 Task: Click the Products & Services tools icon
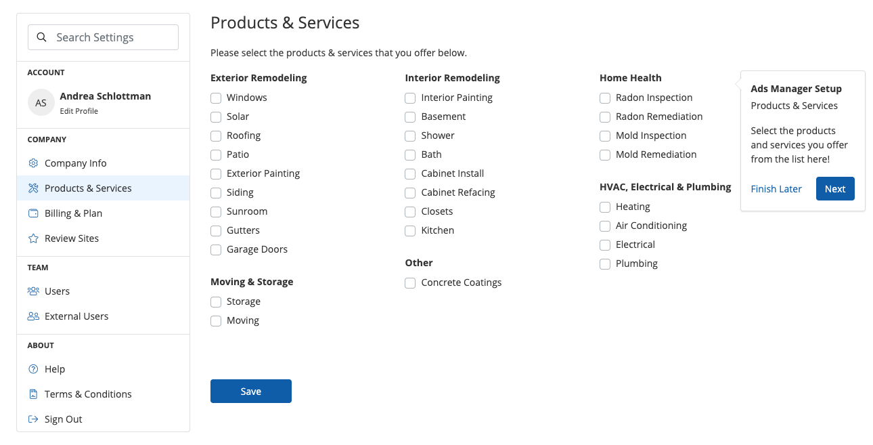click(x=33, y=188)
